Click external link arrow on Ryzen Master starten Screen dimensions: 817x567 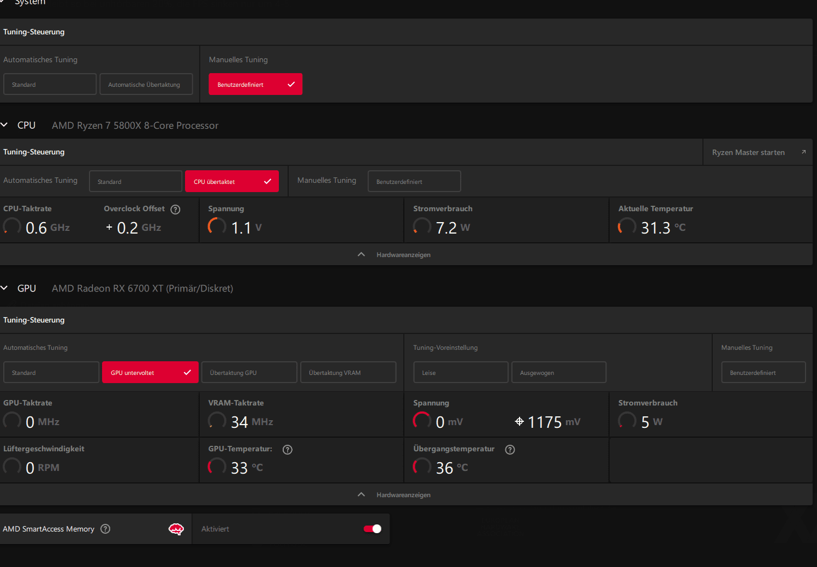(x=803, y=152)
